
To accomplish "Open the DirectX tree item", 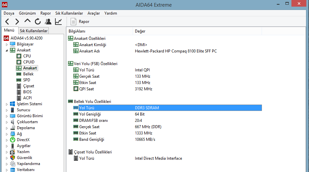I will [x=23, y=140].
